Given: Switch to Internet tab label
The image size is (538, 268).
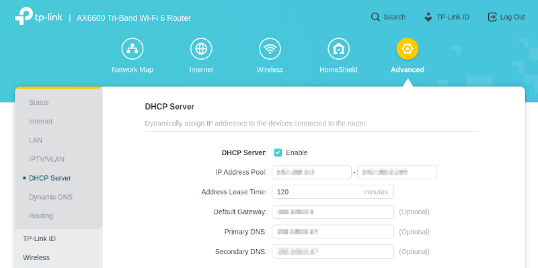Looking at the screenshot, I should coord(201,70).
